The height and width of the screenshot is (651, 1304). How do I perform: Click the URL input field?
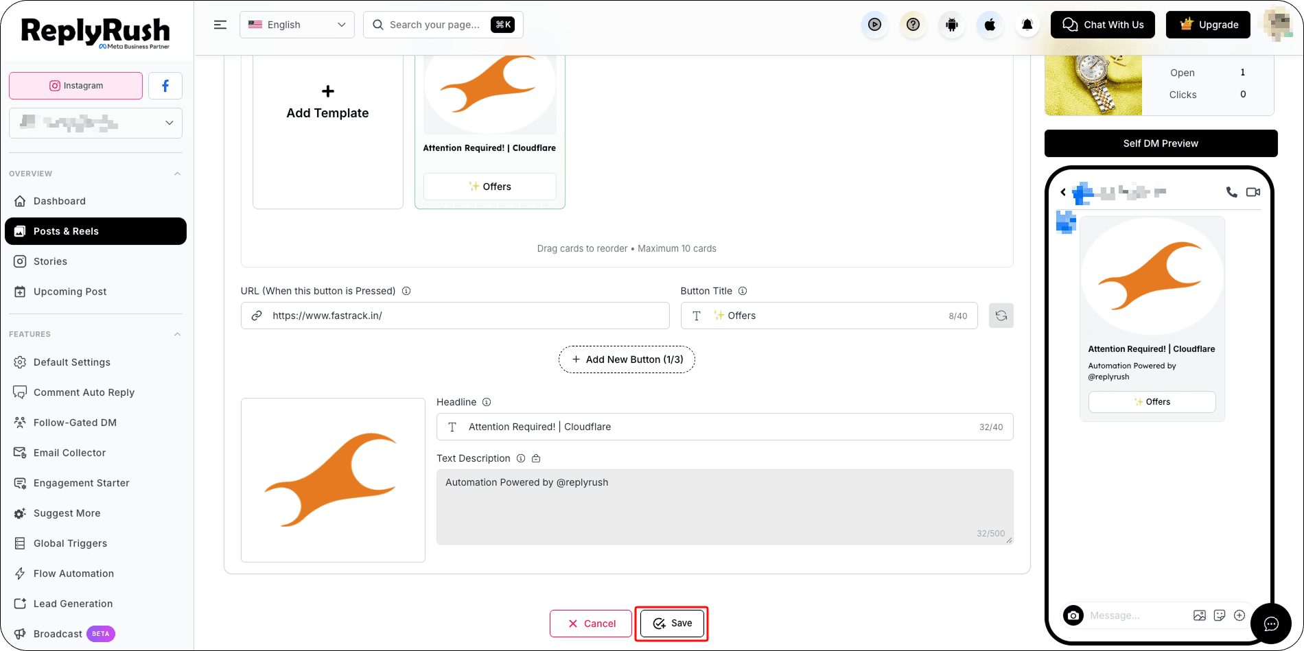[x=455, y=316]
